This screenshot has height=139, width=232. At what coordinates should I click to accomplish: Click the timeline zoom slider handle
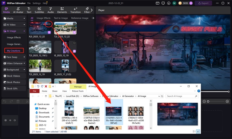click(x=208, y=101)
